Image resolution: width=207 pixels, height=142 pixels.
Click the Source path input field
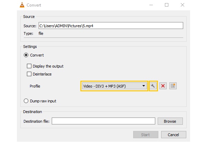point(111,26)
